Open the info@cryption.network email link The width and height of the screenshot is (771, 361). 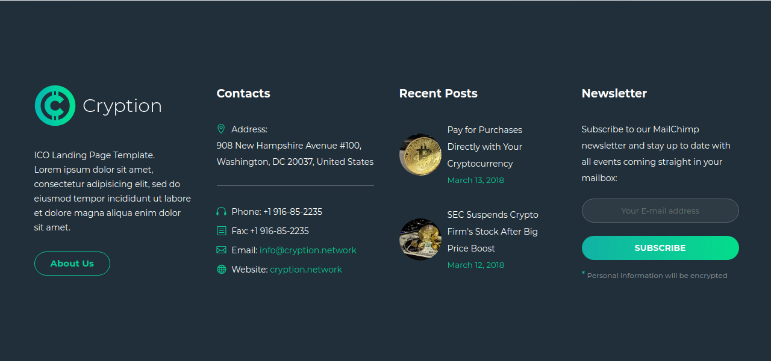pos(308,250)
